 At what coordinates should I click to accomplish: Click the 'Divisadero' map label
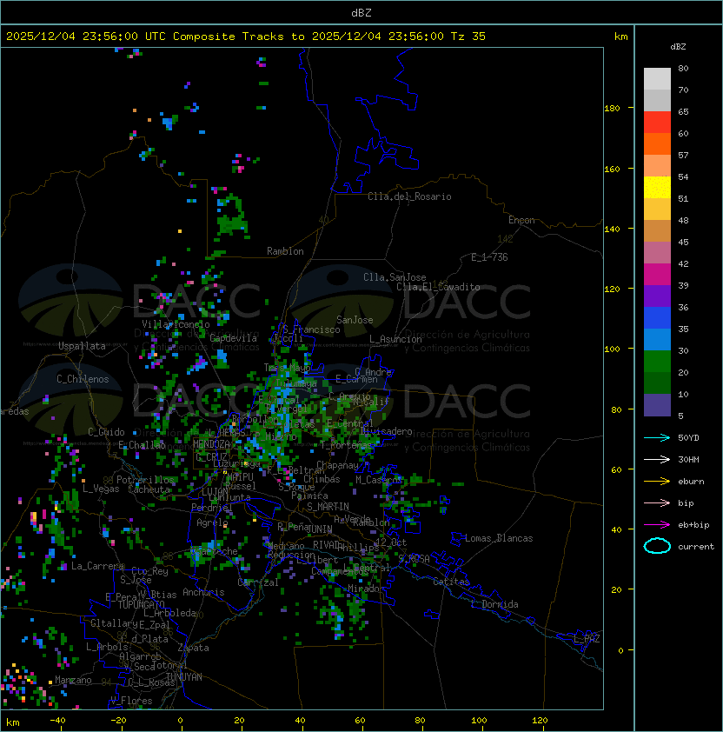[x=386, y=430]
